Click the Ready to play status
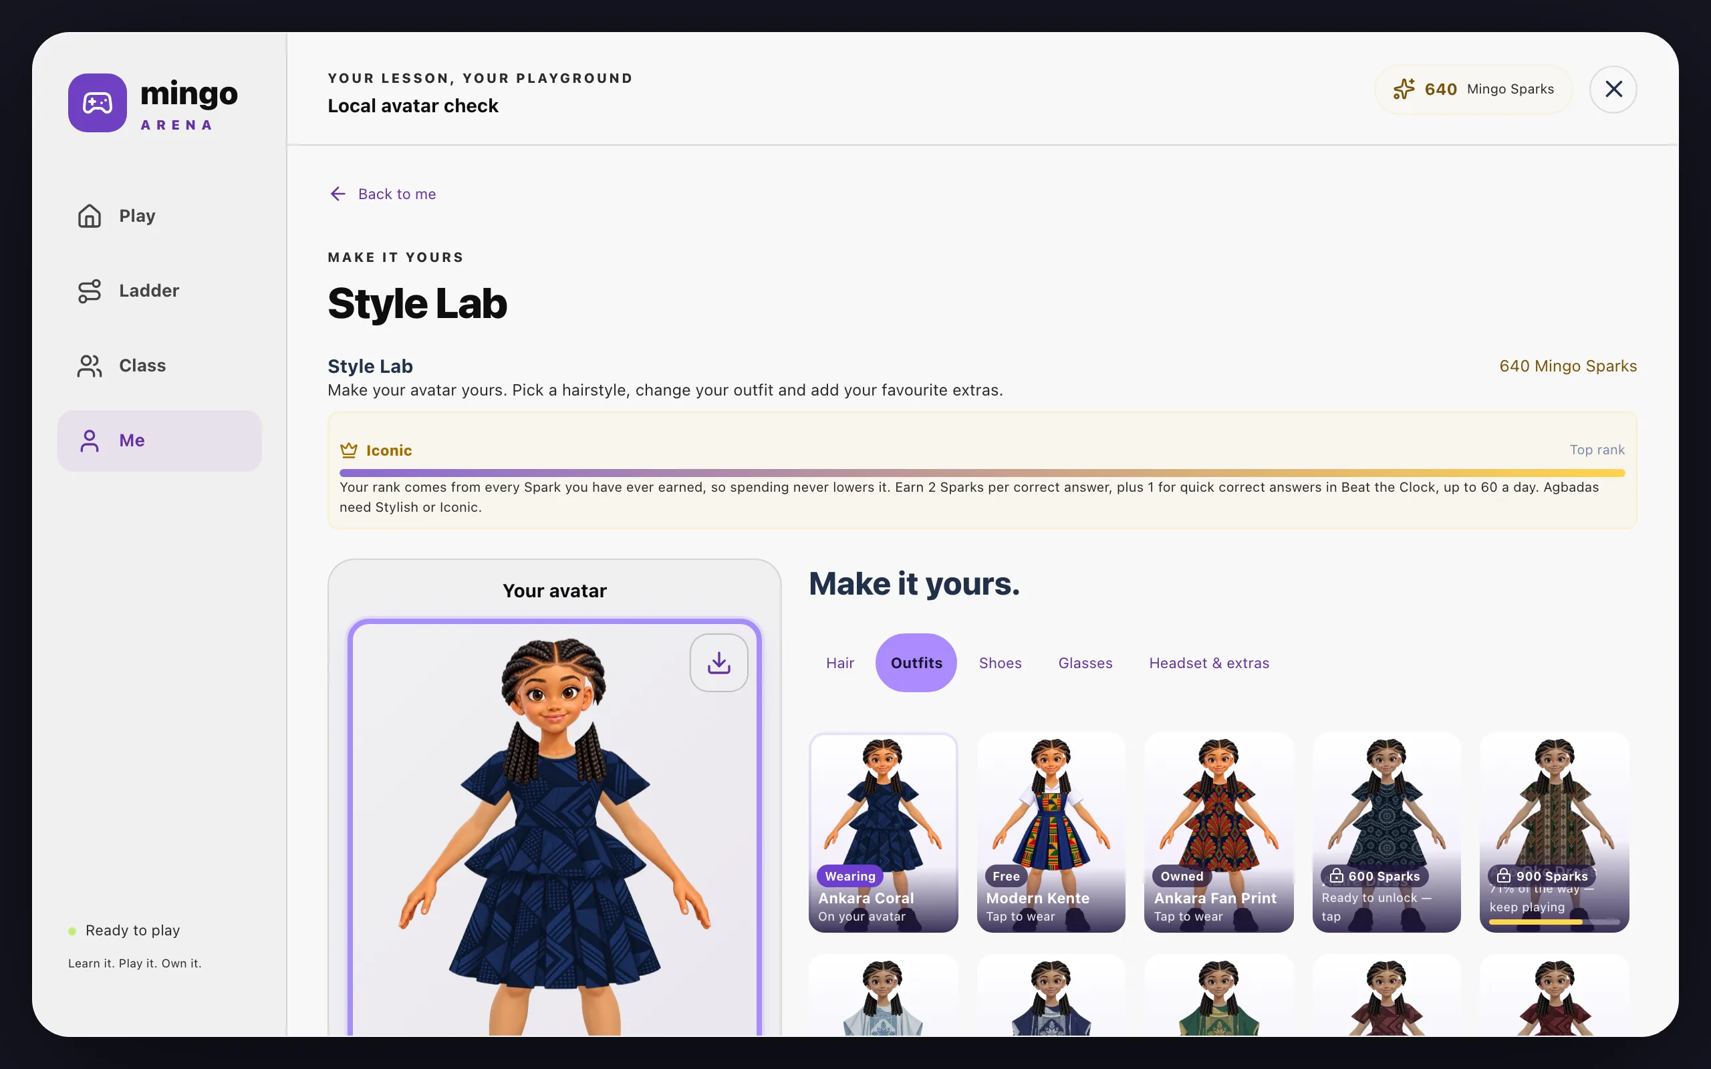The height and width of the screenshot is (1069, 1711). click(x=124, y=931)
